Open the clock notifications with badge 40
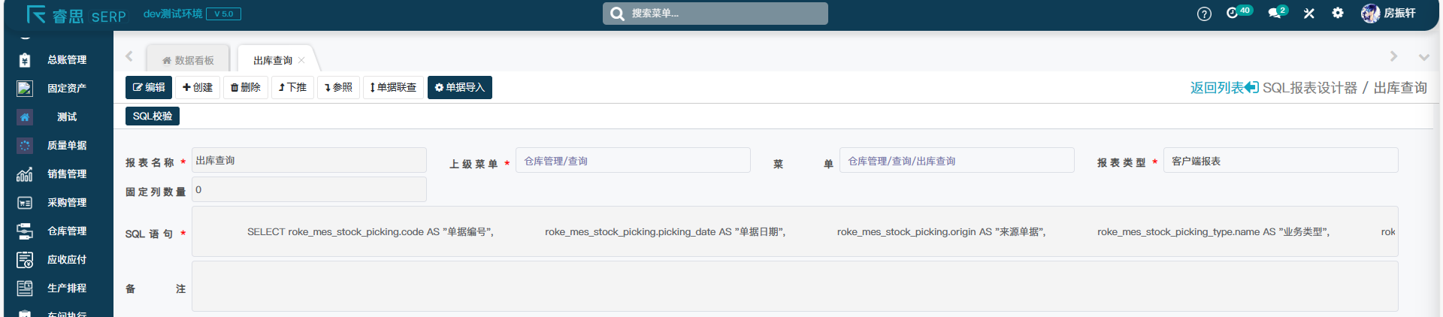 (x=1233, y=13)
